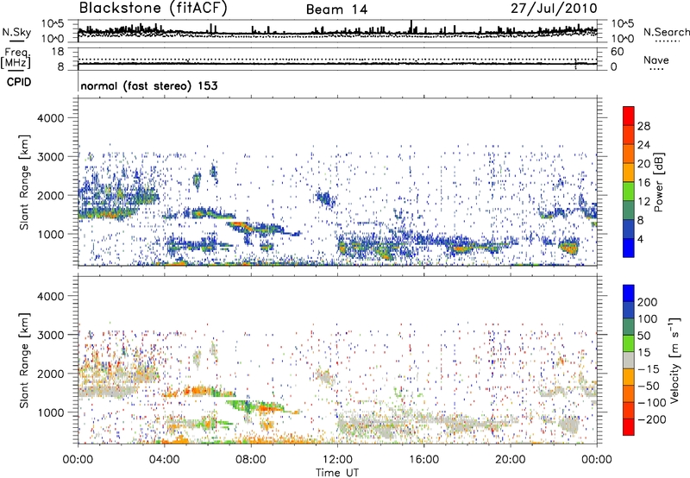Click the '20:00' time tick label
The width and height of the screenshot is (690, 478).
(511, 460)
